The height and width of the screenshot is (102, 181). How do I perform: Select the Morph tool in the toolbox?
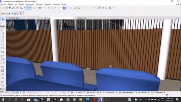tap(3, 74)
